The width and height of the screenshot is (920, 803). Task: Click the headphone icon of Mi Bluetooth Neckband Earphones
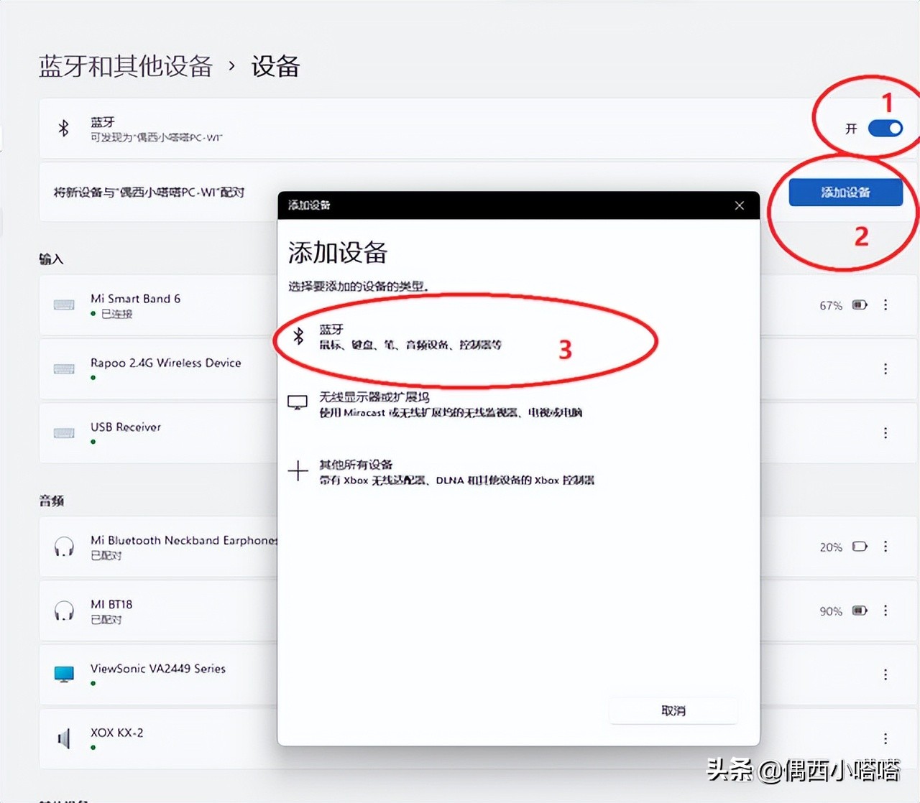pyautogui.click(x=63, y=547)
